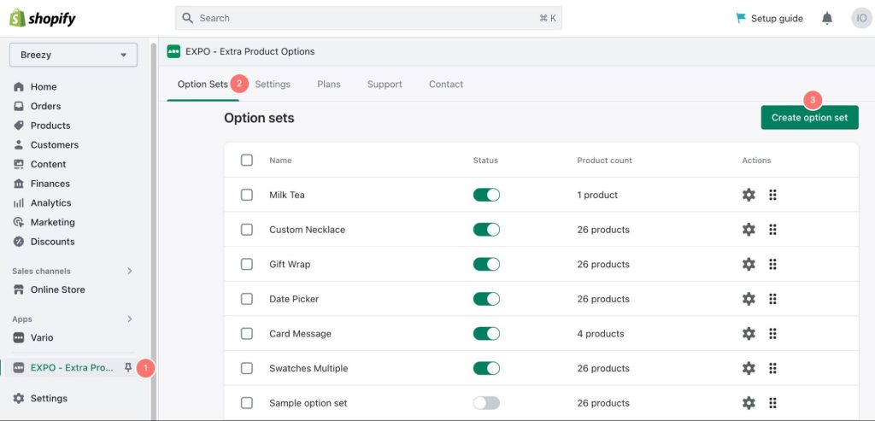Screen dimensions: 875x421
Task: Open the Plans tab
Action: click(x=329, y=85)
